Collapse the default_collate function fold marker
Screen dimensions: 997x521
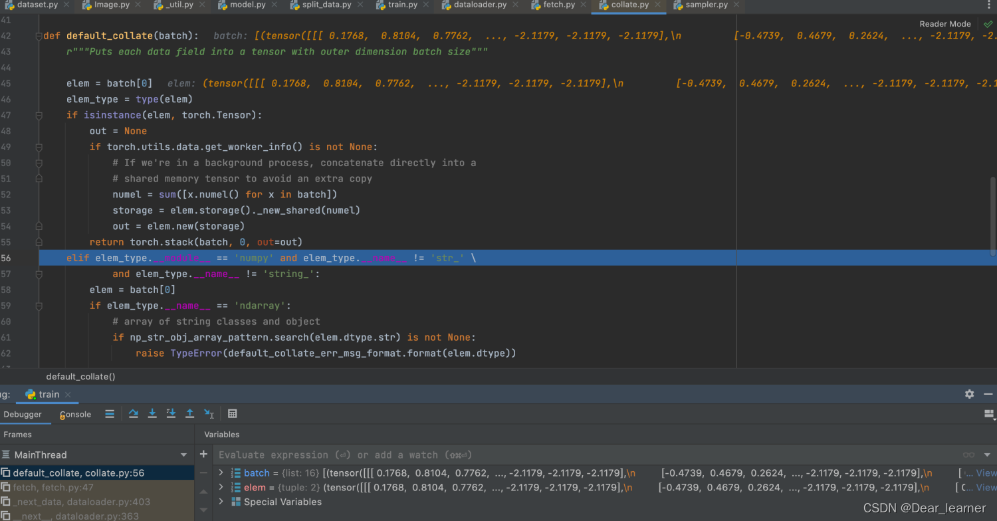point(39,35)
